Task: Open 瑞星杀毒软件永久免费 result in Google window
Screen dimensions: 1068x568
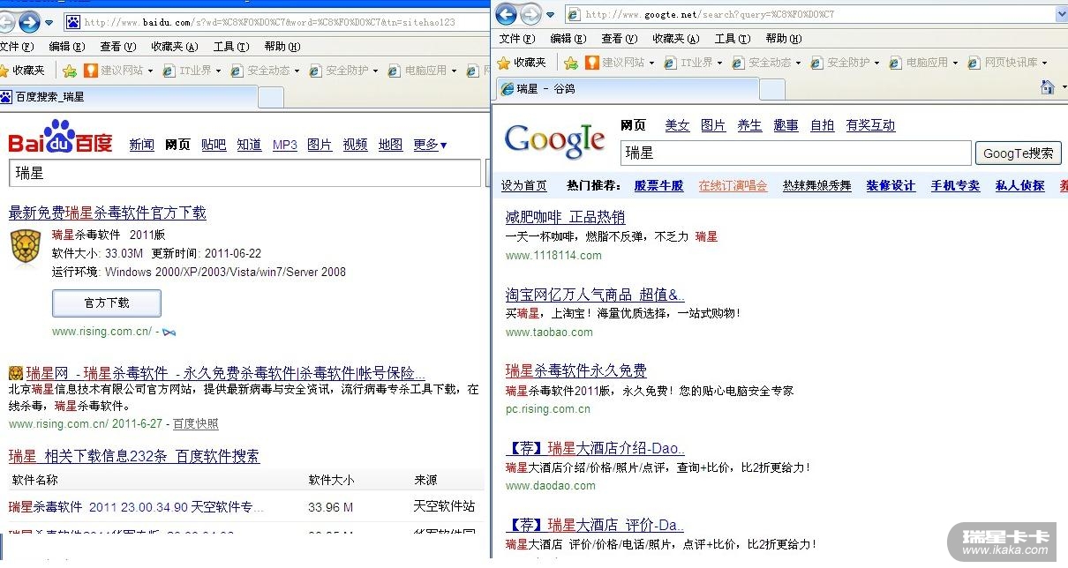Action: pos(575,370)
